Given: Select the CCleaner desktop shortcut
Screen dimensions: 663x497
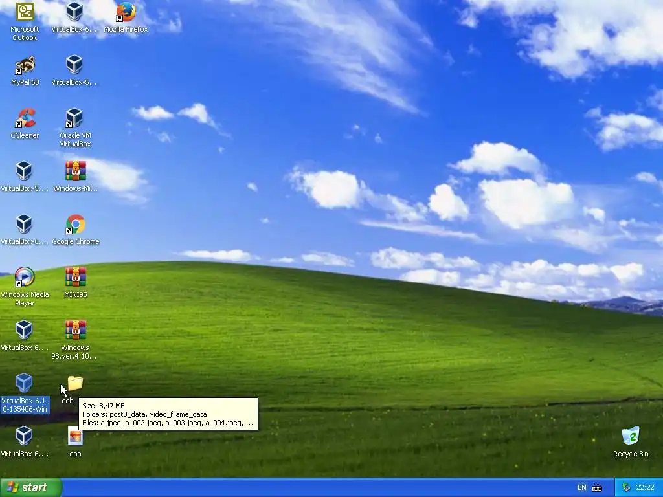Looking at the screenshot, I should pyautogui.click(x=25, y=124).
